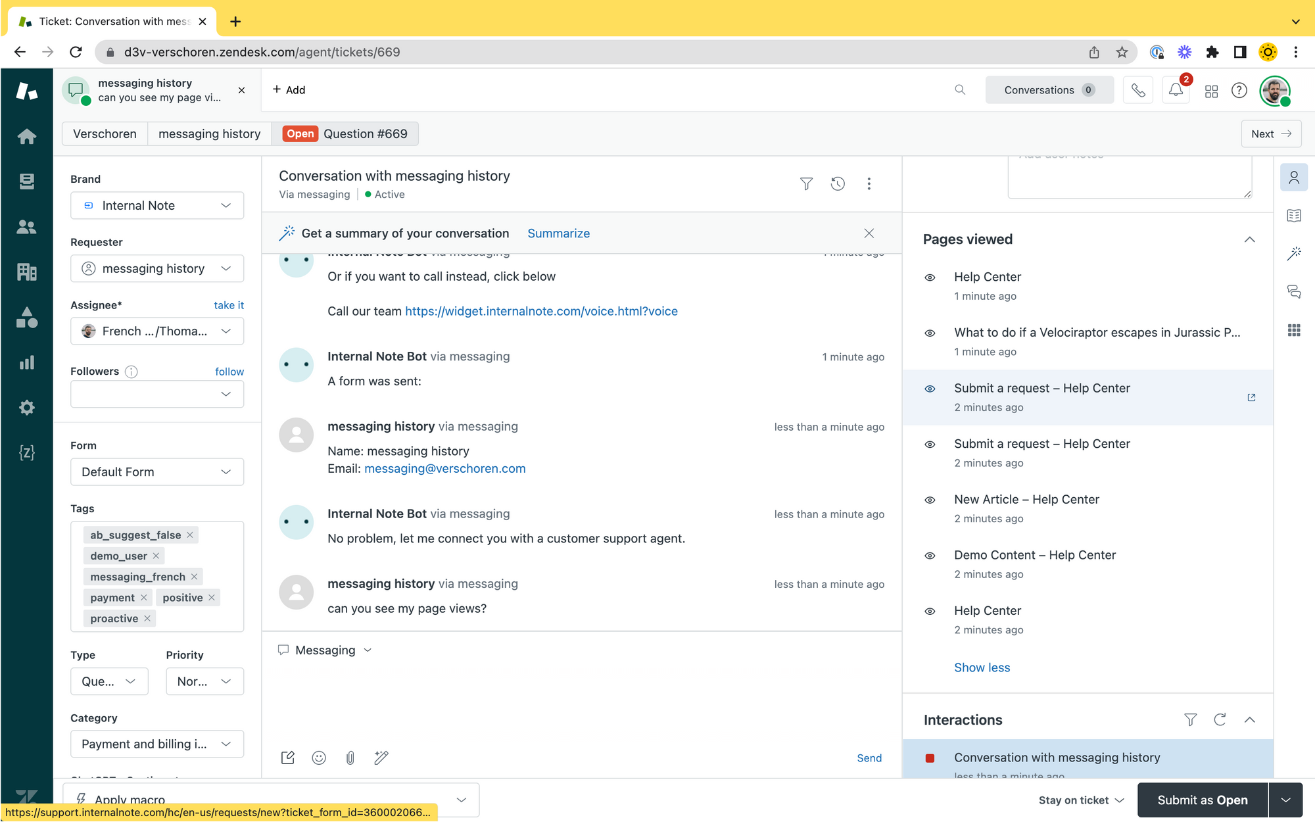Open notifications bell icon

1176,90
